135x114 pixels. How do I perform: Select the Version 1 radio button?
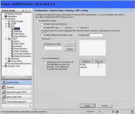[x=63, y=28]
